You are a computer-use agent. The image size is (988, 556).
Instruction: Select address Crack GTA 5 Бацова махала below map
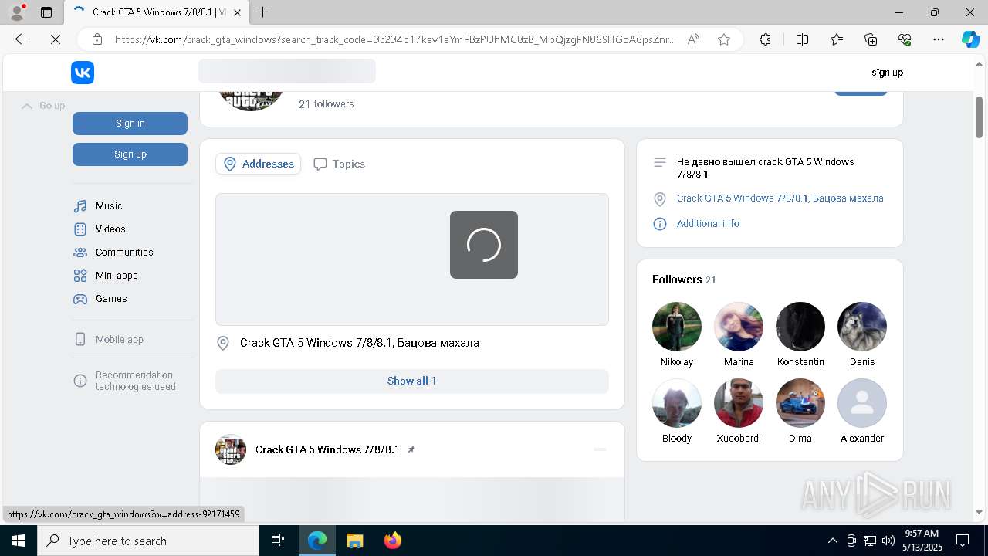tap(359, 343)
